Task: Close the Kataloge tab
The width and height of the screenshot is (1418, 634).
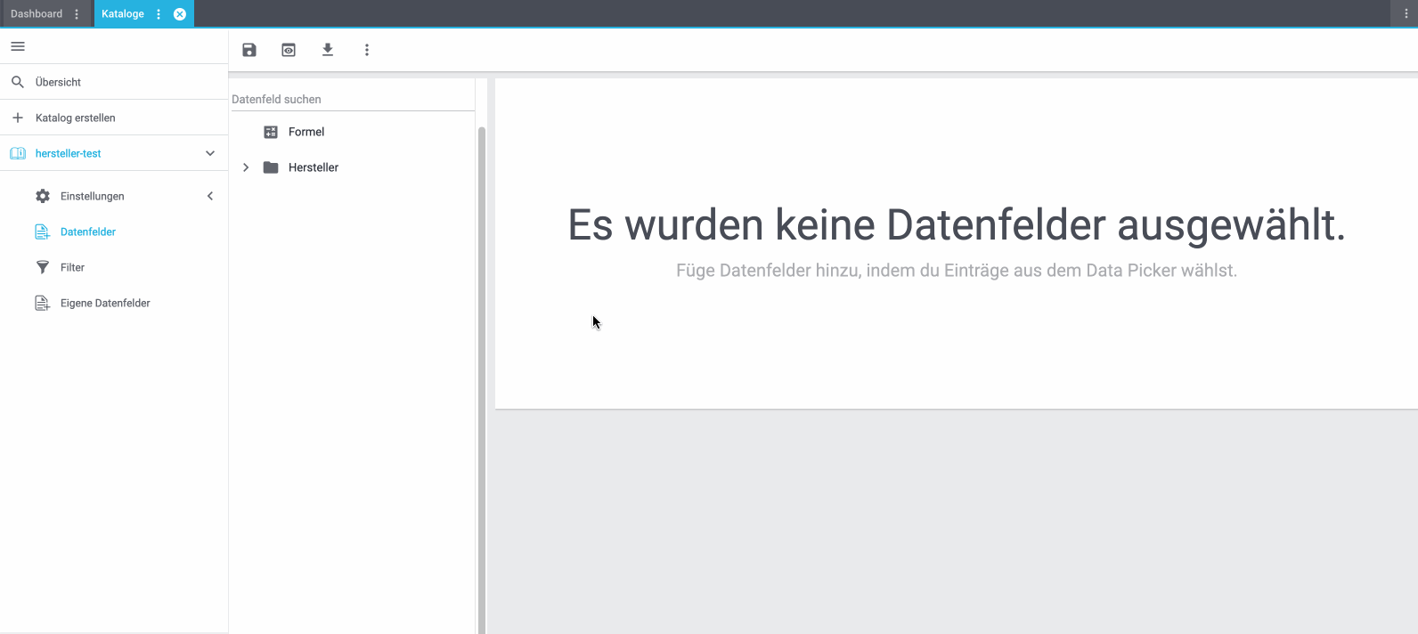Action: point(180,14)
